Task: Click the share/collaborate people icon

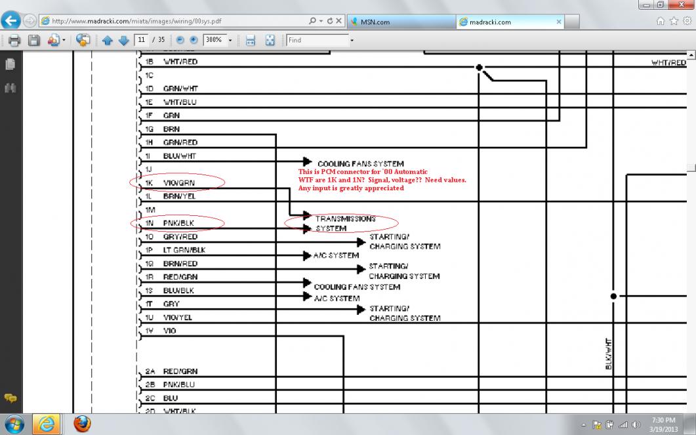Action: tap(53, 40)
